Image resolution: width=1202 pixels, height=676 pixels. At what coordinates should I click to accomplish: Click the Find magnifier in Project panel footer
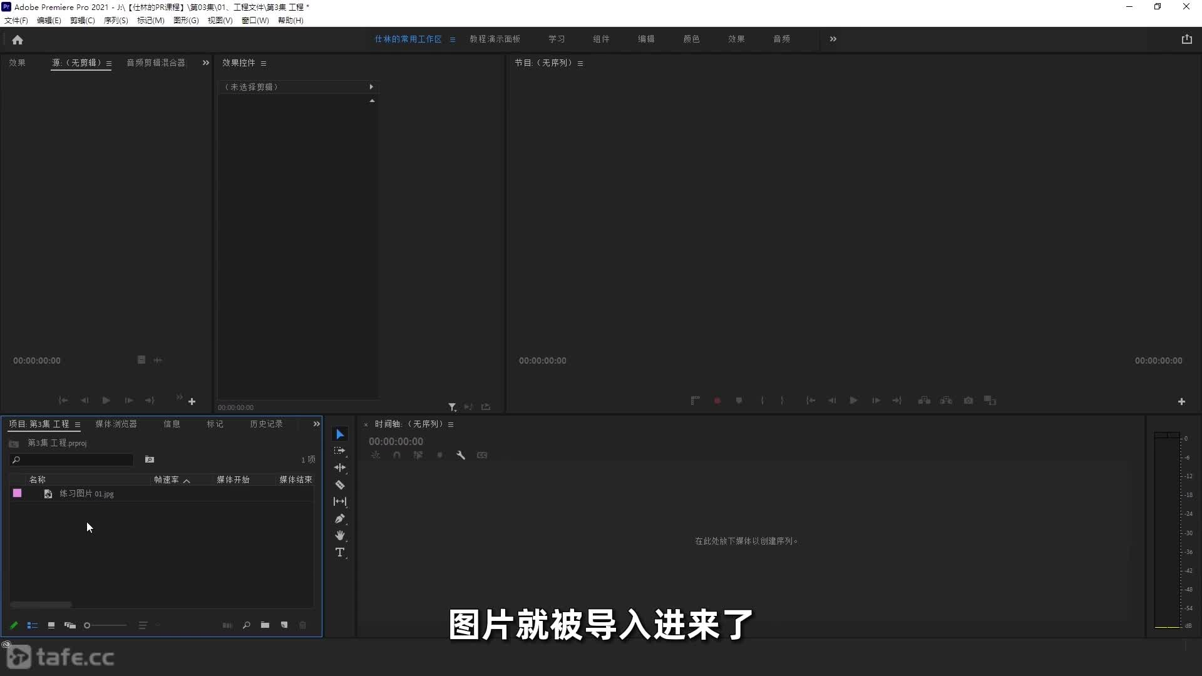point(247,625)
